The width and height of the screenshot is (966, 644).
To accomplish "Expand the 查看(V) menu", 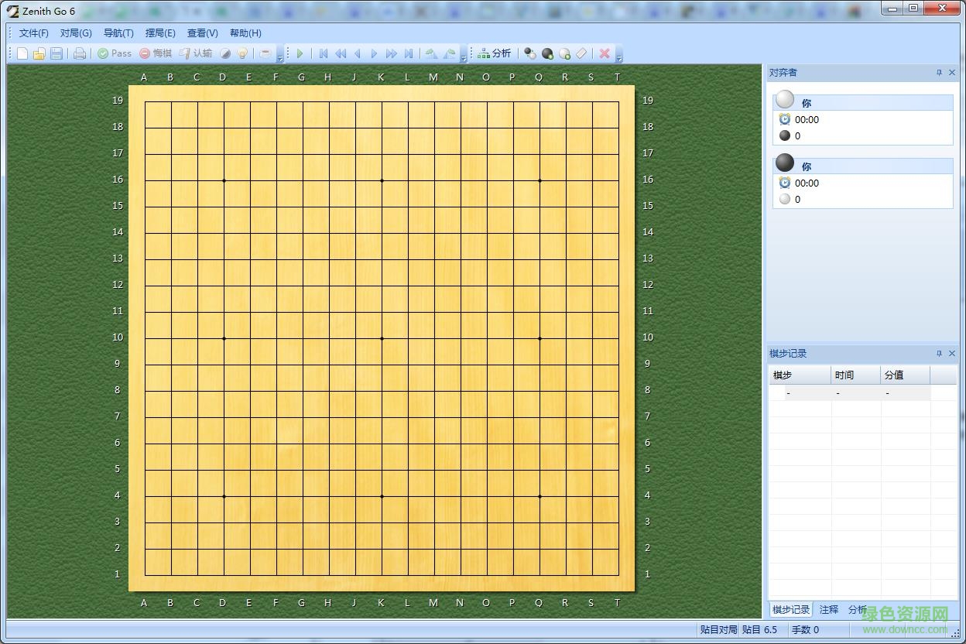I will click(202, 33).
